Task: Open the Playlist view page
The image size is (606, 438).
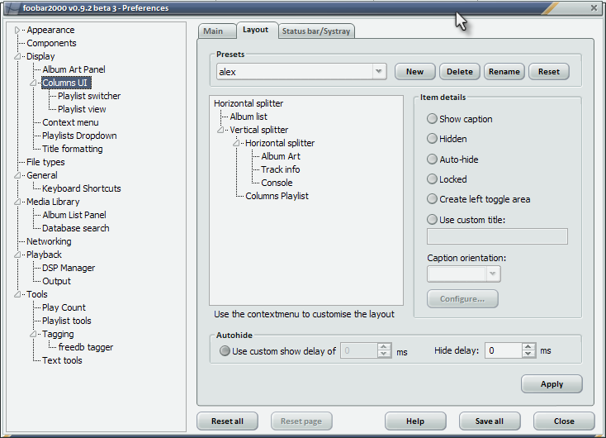Action: pos(82,109)
